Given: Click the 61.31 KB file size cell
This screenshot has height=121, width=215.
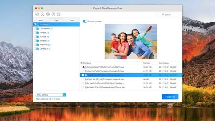Looking at the screenshot, I should pos(147,71).
